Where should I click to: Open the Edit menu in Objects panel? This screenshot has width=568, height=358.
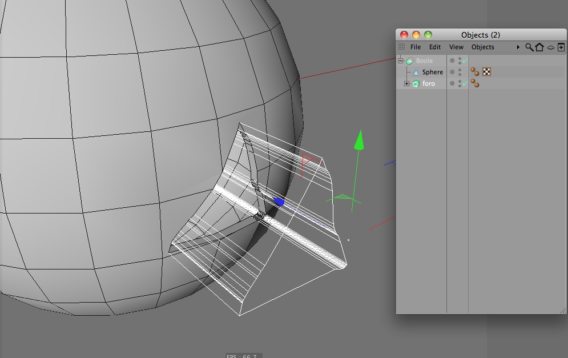(x=434, y=47)
